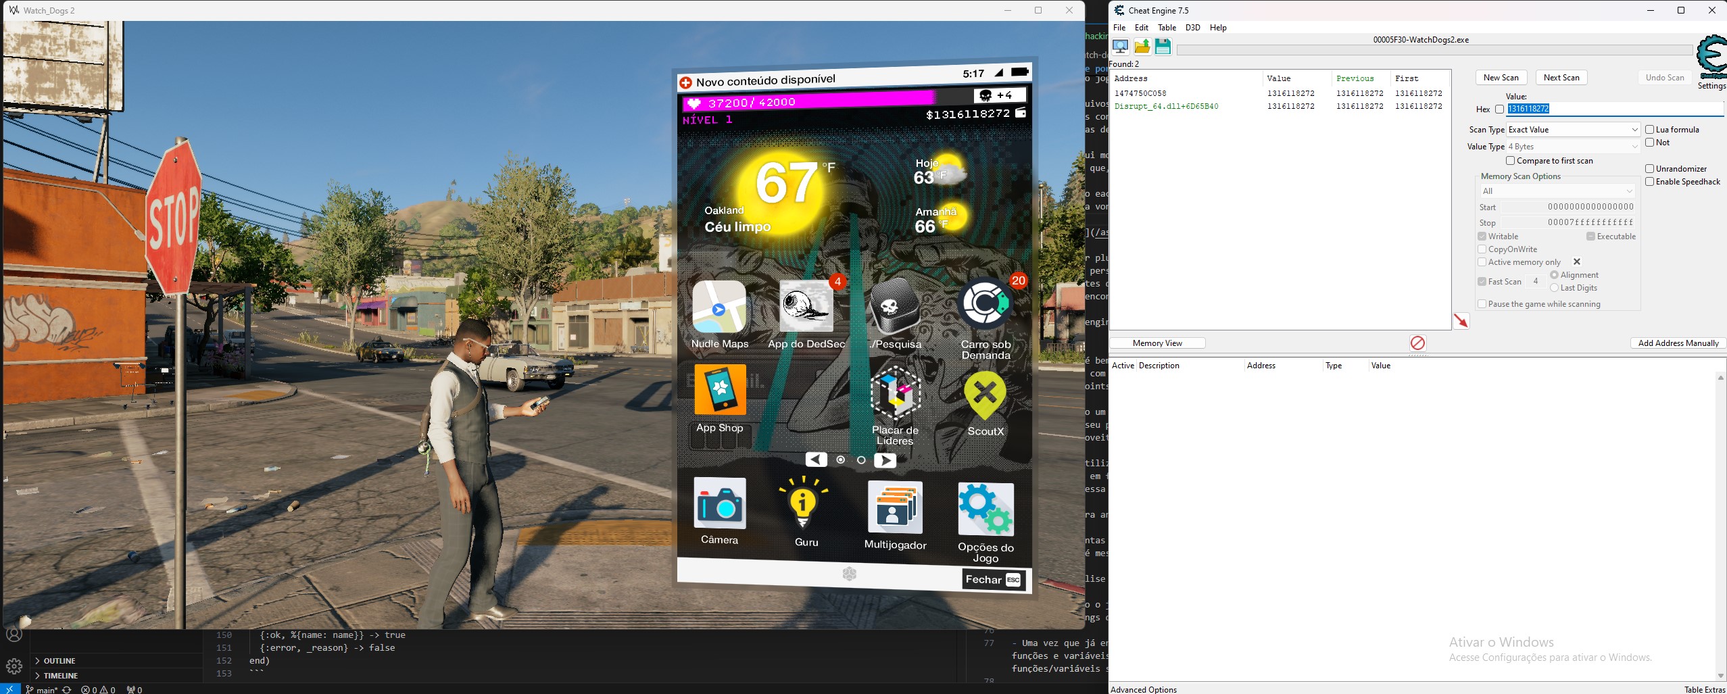1727x694 pixels.
Task: Click Add Address Manually button
Action: click(x=1678, y=343)
